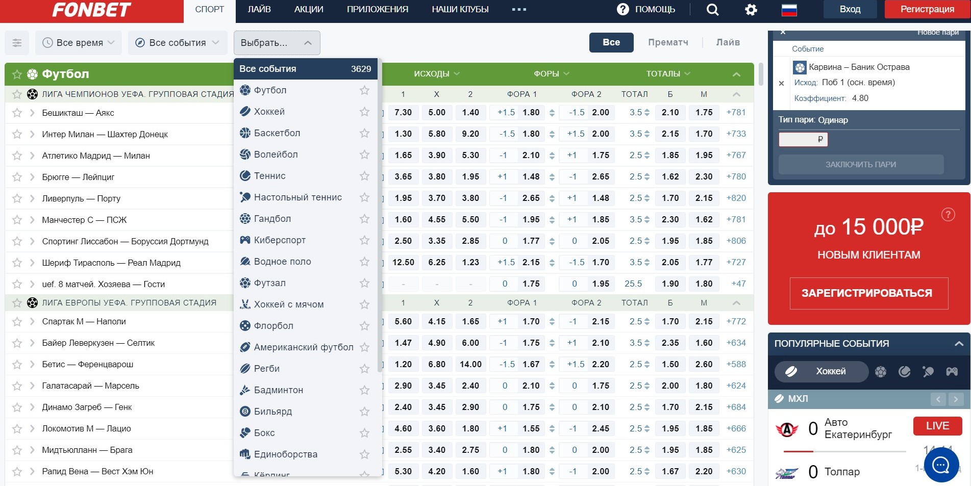
Task: Favorite Водное поло with its star
Action: click(364, 262)
